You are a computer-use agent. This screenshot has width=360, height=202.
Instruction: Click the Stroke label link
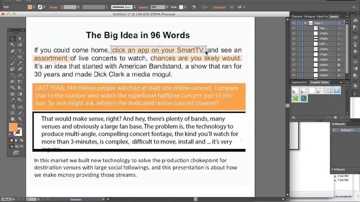pyautogui.click(x=54, y=7)
